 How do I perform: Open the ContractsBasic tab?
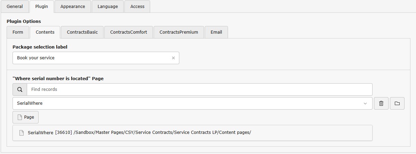tap(82, 32)
